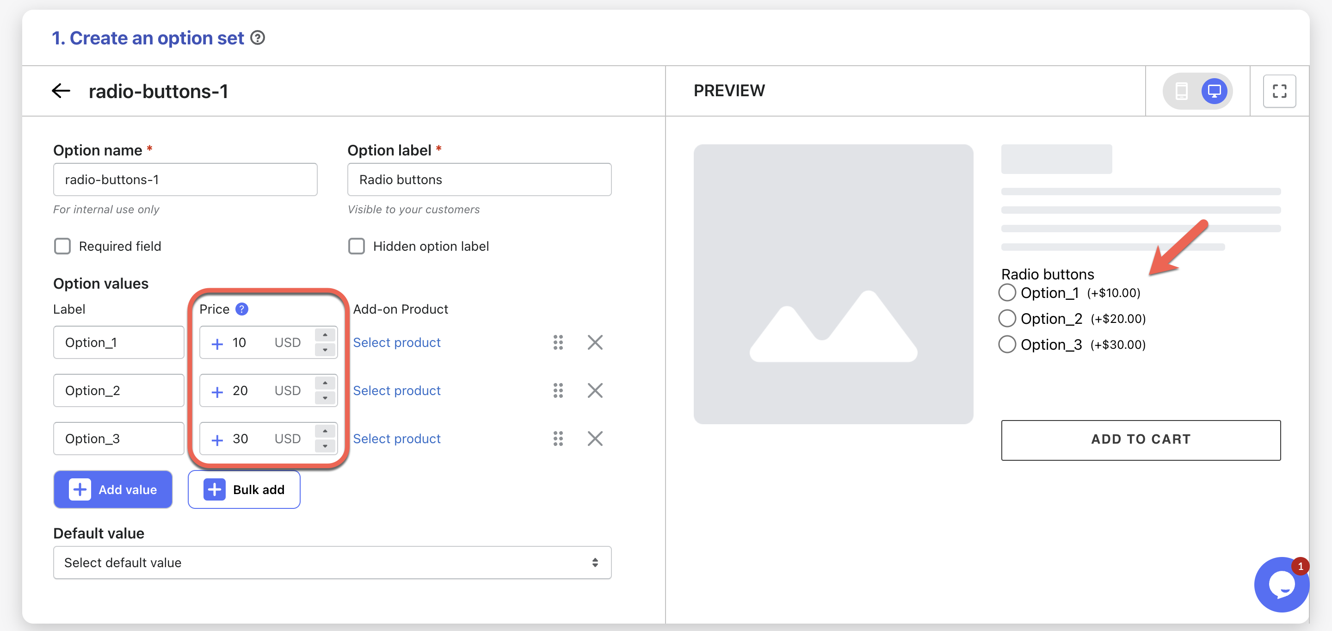Check the Hidden option label box

coord(356,246)
